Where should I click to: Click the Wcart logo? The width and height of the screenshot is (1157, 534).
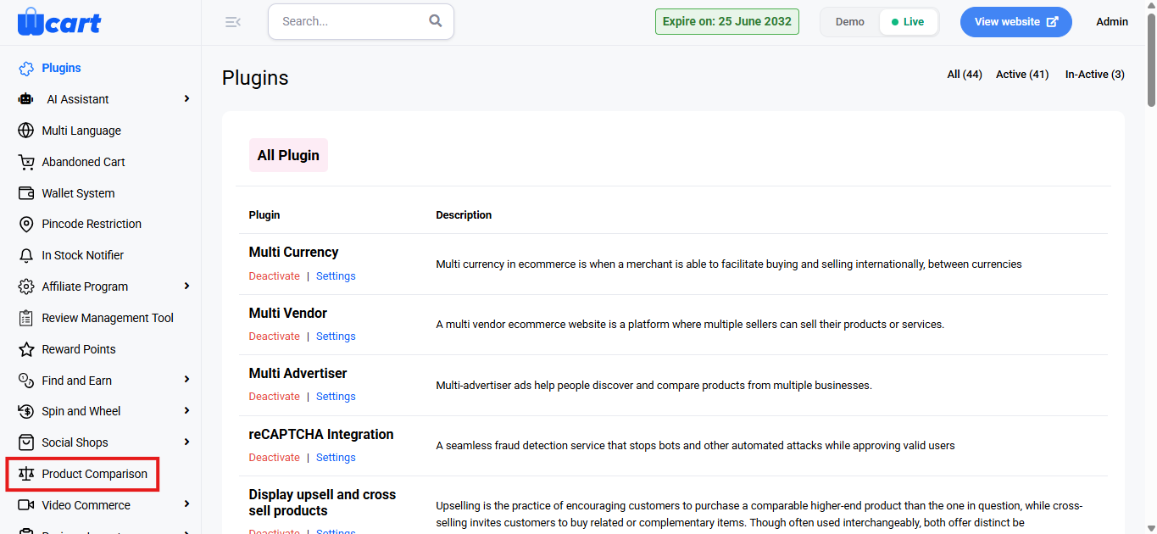(x=58, y=21)
